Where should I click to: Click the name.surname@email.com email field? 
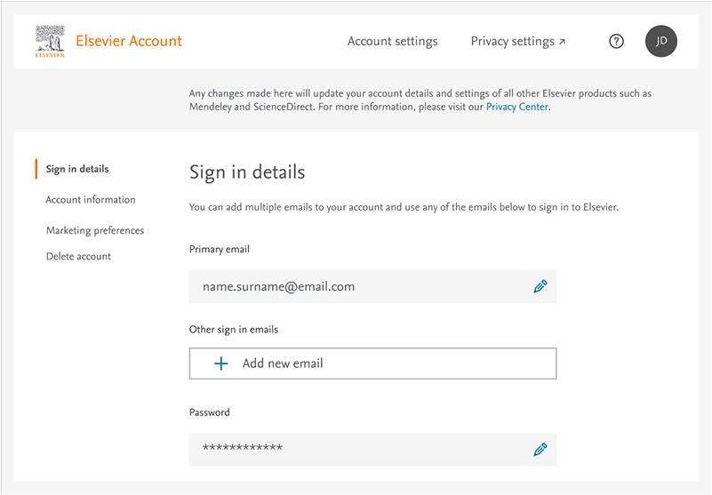356,286
